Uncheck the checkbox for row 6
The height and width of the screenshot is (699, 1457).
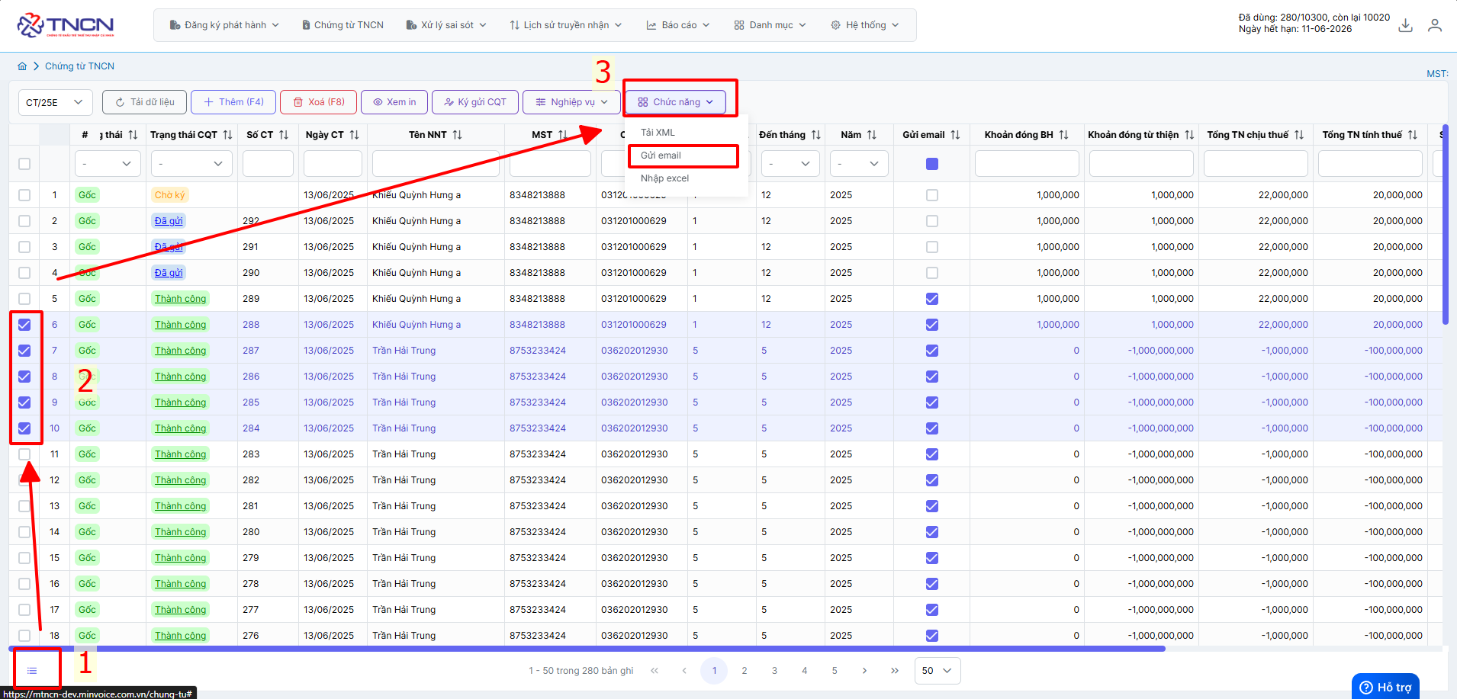[x=24, y=325]
